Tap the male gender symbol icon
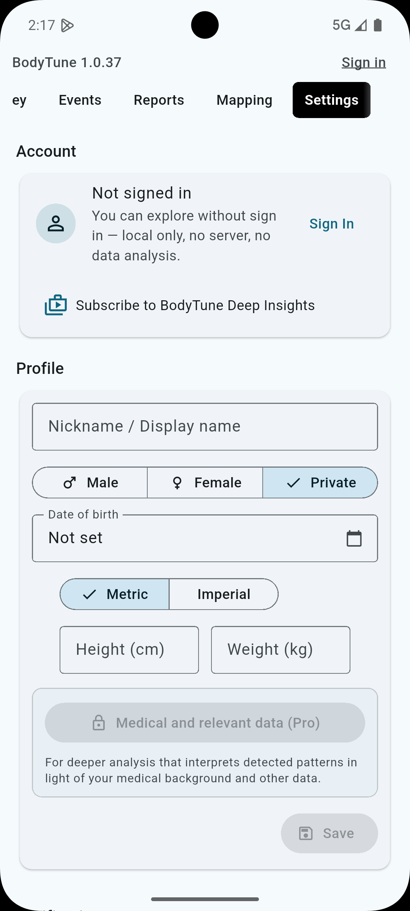This screenshot has width=410, height=911. click(x=69, y=483)
